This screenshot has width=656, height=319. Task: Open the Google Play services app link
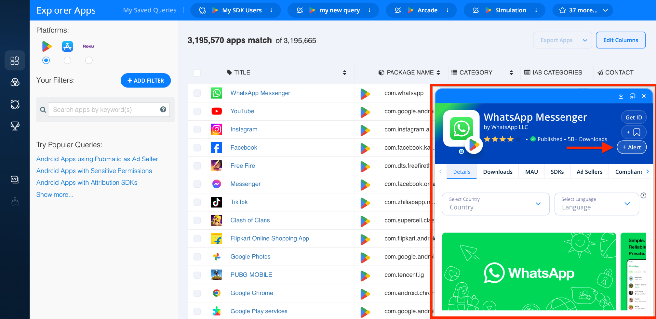click(x=259, y=311)
